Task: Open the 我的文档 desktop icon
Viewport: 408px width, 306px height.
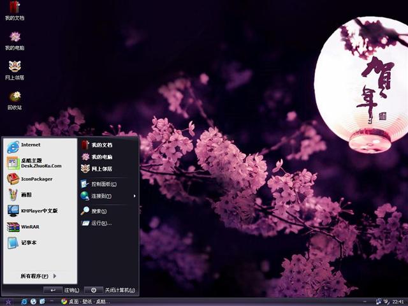Action: [x=15, y=10]
